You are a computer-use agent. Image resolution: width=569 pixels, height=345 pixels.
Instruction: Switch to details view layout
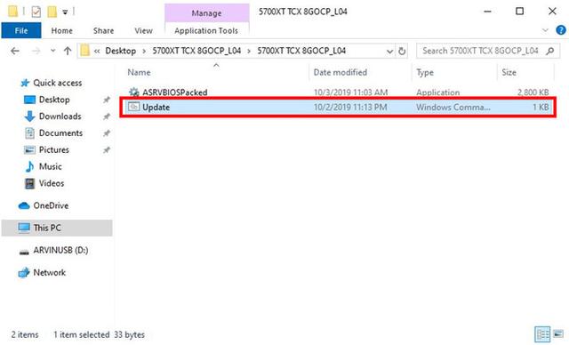coord(543,333)
